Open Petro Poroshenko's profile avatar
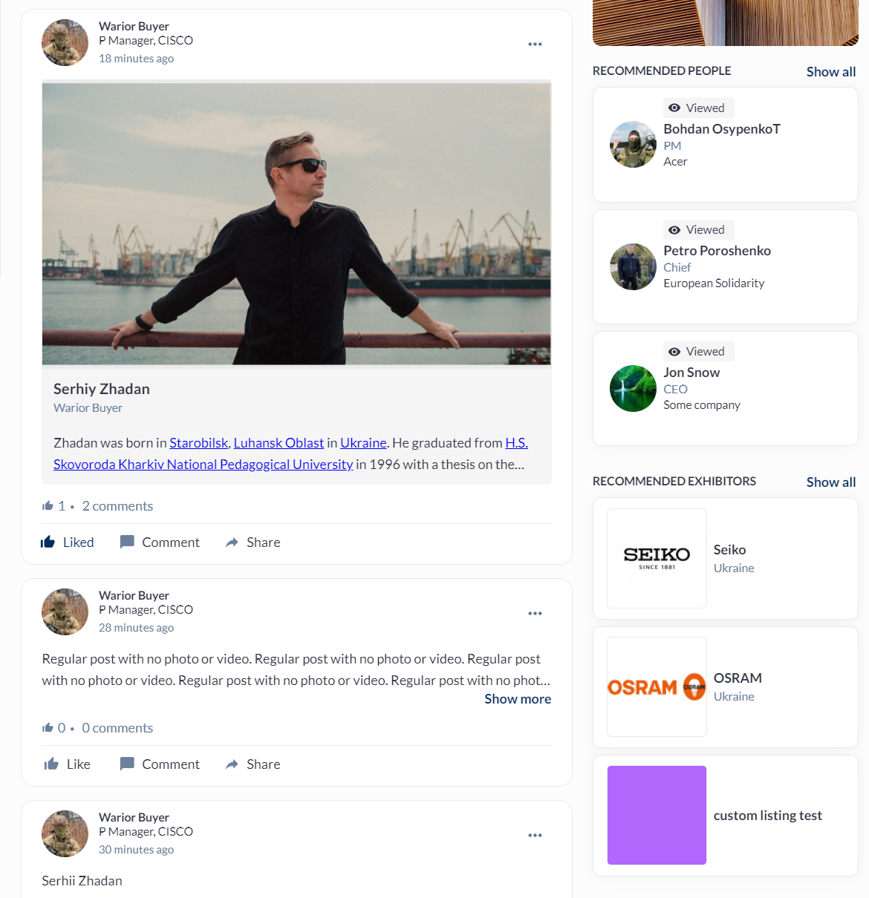The height and width of the screenshot is (898, 869). (x=633, y=267)
